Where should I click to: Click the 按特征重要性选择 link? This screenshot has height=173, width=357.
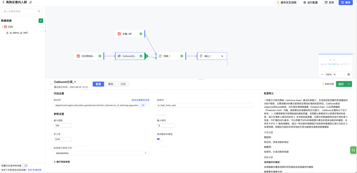coord(140,100)
